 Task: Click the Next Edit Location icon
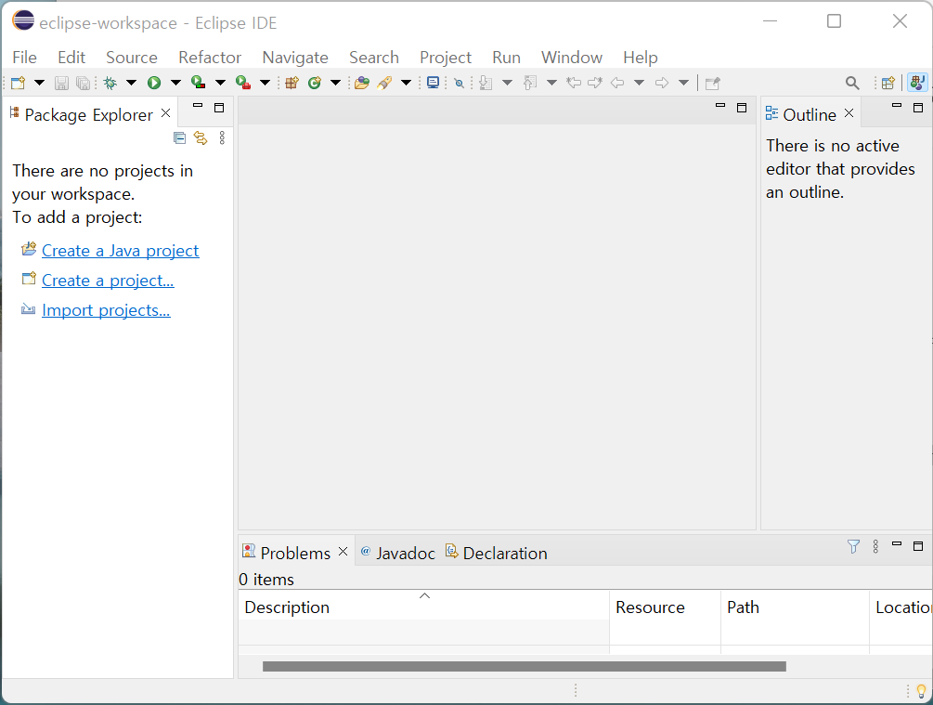click(x=595, y=83)
